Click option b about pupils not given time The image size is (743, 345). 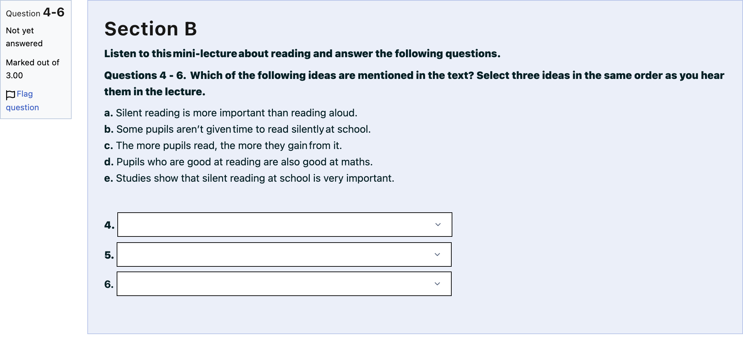(x=237, y=129)
